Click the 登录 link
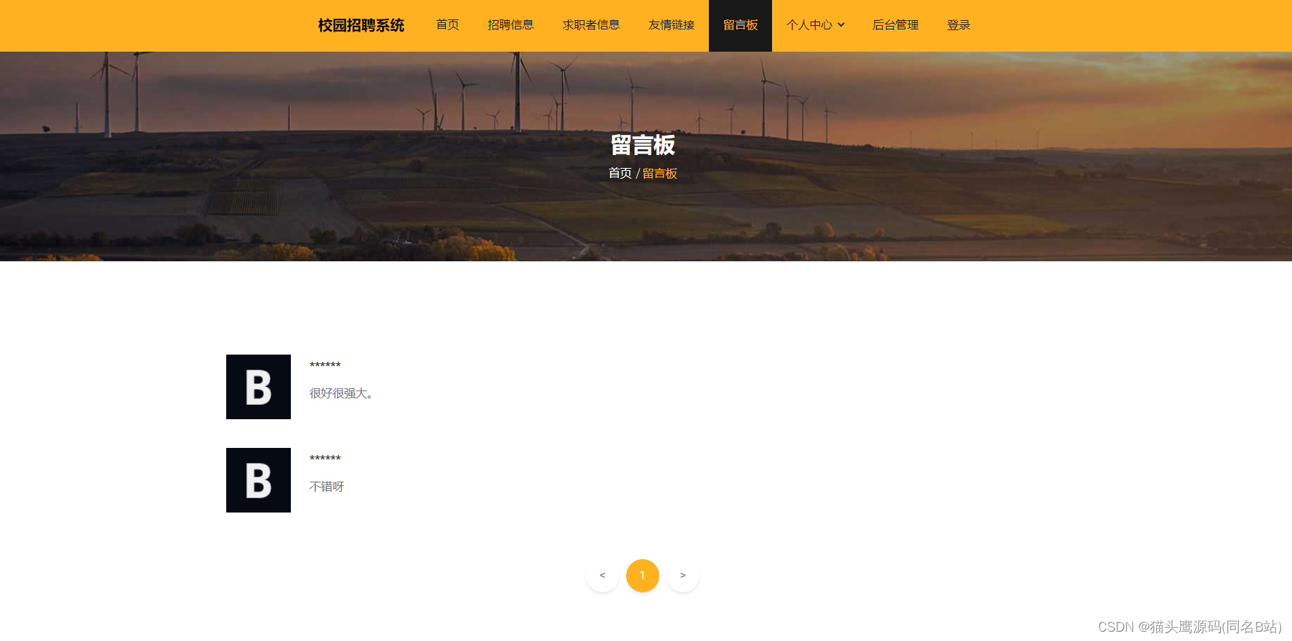 coord(959,25)
